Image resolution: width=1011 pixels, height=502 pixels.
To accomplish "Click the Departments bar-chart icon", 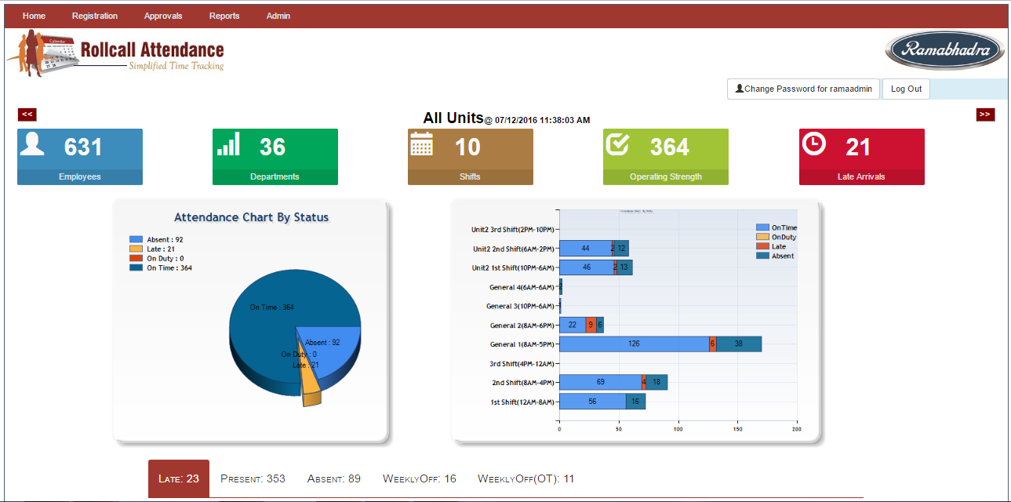I will tap(228, 144).
